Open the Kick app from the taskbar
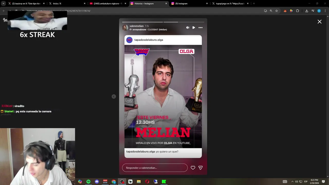The height and width of the screenshot is (185, 329). pyautogui.click(x=164, y=182)
